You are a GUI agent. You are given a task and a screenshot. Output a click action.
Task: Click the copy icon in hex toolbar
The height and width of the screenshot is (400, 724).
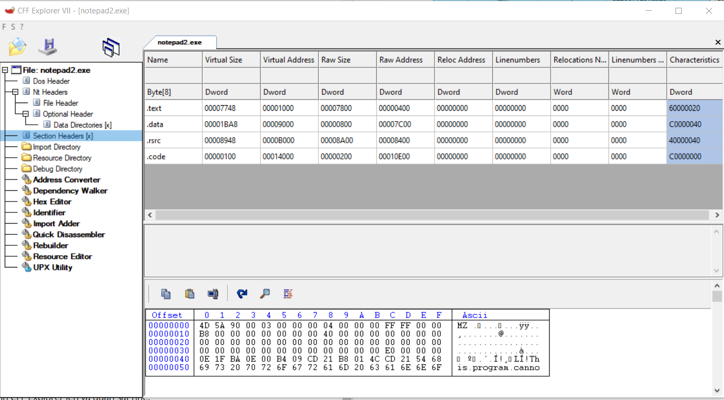166,293
